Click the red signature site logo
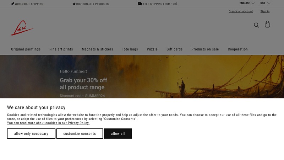This screenshot has height=160, width=284. tap(22, 28)
